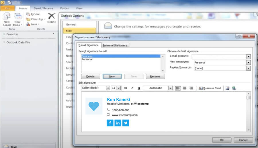Click the heart logo image in signature
This screenshot has width=258, height=148.
[x=94, y=106]
